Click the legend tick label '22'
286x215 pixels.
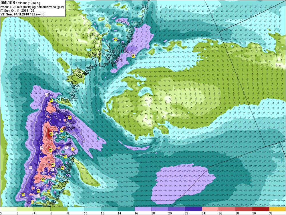coord(186,213)
